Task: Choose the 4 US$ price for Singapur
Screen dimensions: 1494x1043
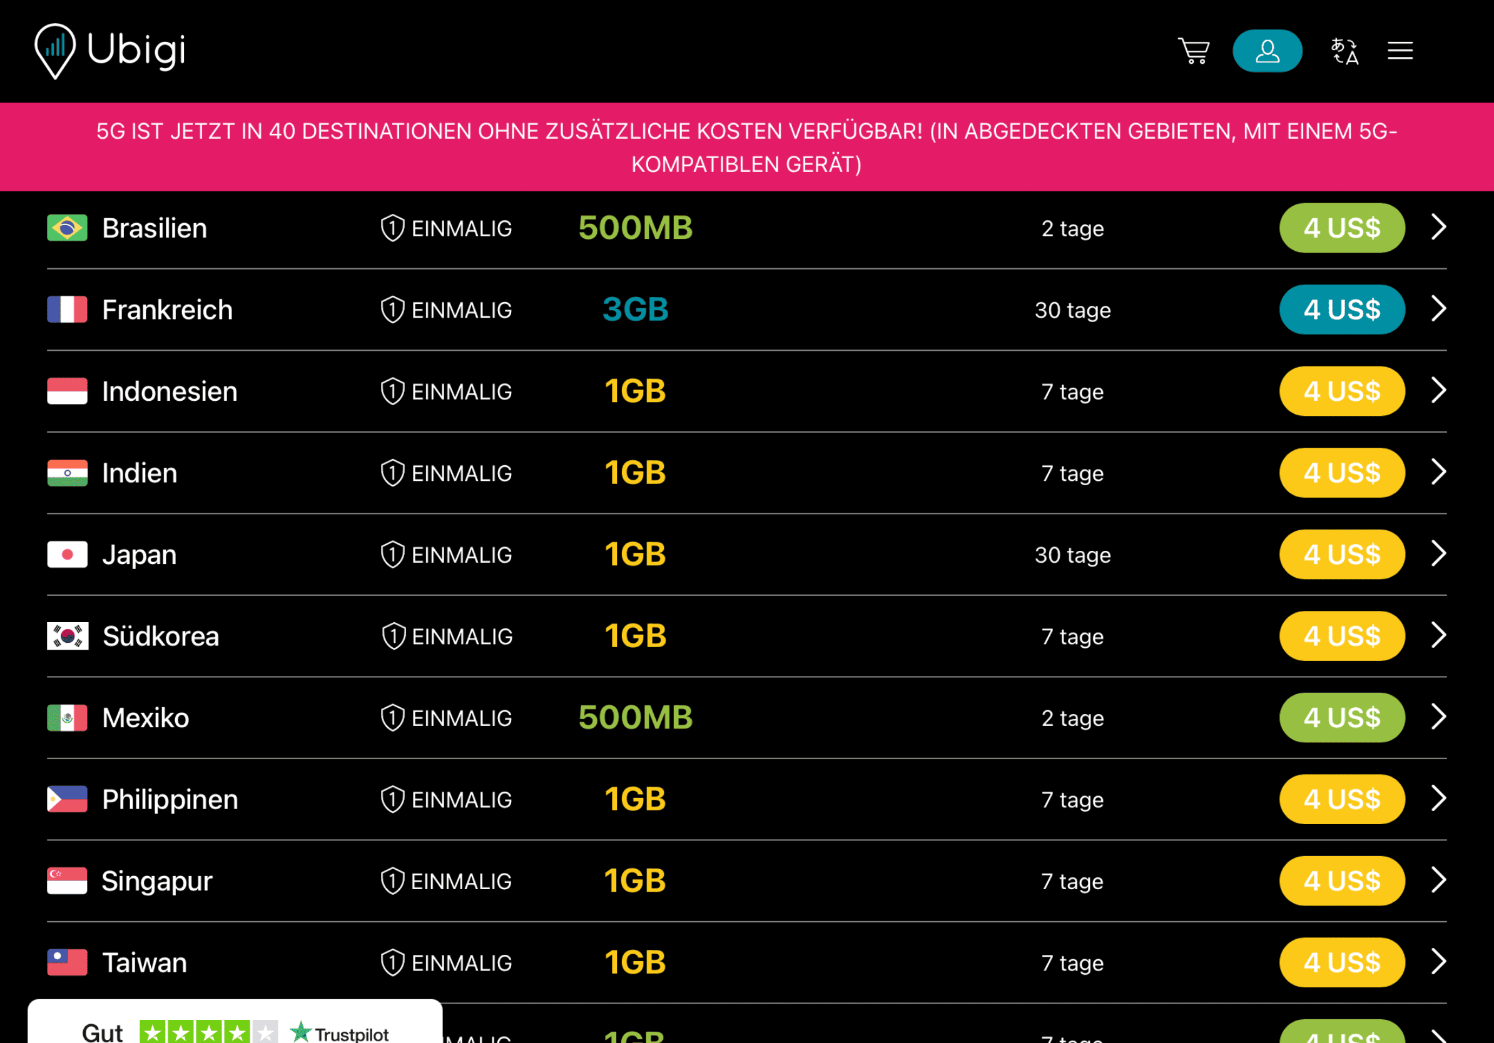Action: coord(1342,880)
